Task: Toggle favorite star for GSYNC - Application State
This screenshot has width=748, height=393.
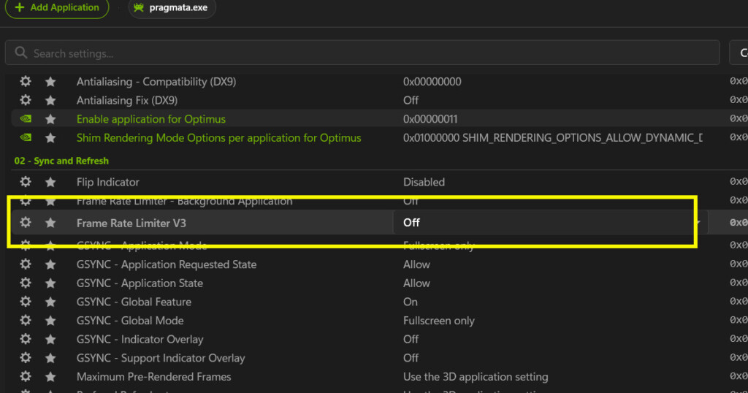Action: [x=50, y=283]
